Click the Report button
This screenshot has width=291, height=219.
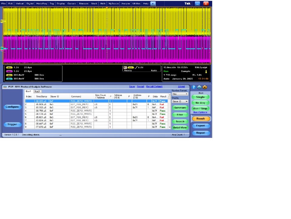tap(201, 133)
